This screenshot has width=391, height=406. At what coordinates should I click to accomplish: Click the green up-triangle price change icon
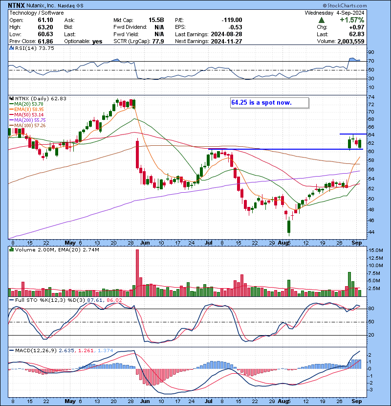(x=322, y=20)
